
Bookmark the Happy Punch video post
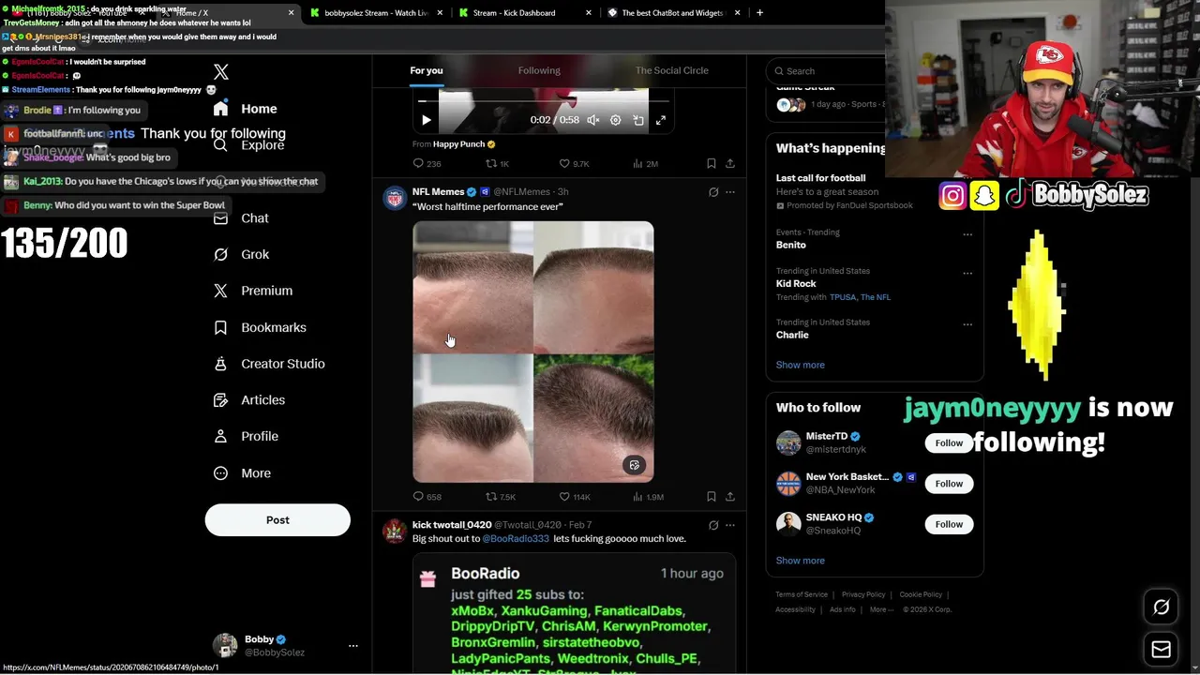[x=712, y=163]
